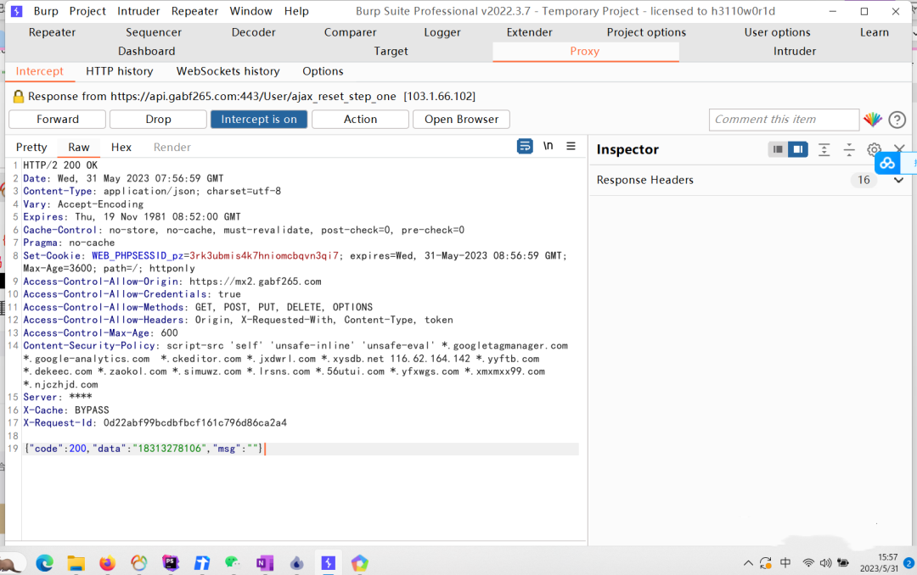917x575 pixels.
Task: Toggle the 'Intercept is on' button
Action: pos(258,120)
